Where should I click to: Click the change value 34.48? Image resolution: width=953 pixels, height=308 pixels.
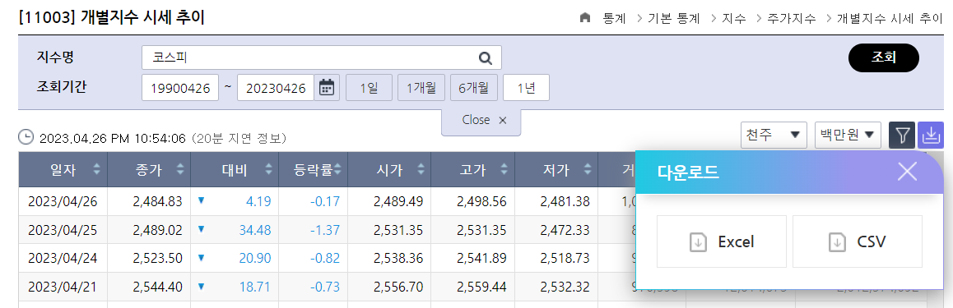[255, 230]
